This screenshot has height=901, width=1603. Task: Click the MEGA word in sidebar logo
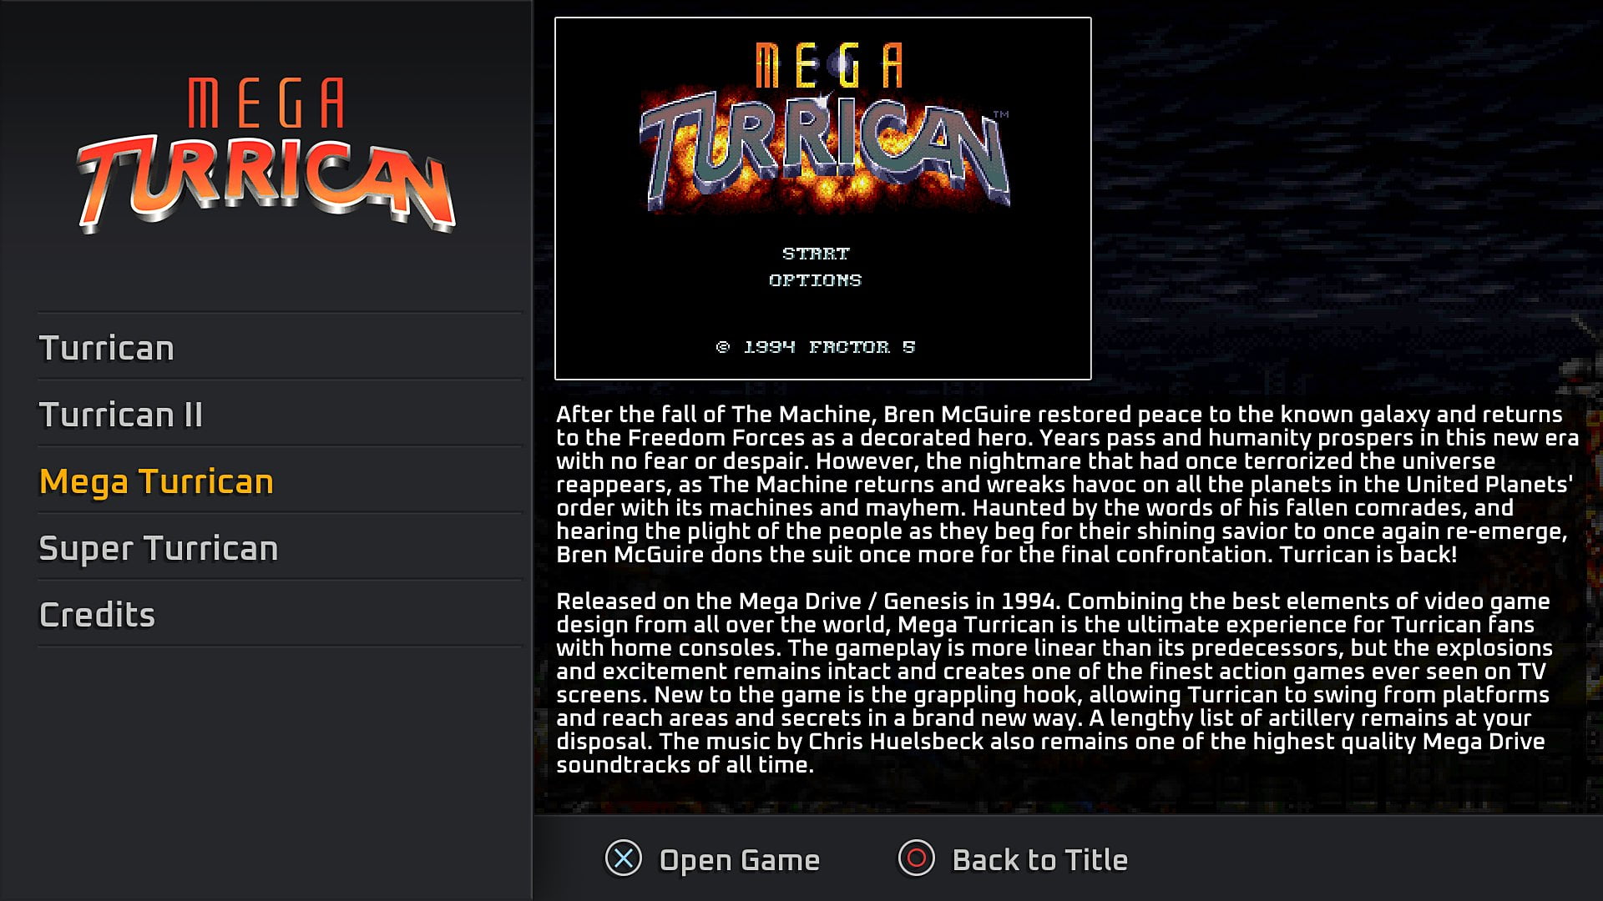265,103
